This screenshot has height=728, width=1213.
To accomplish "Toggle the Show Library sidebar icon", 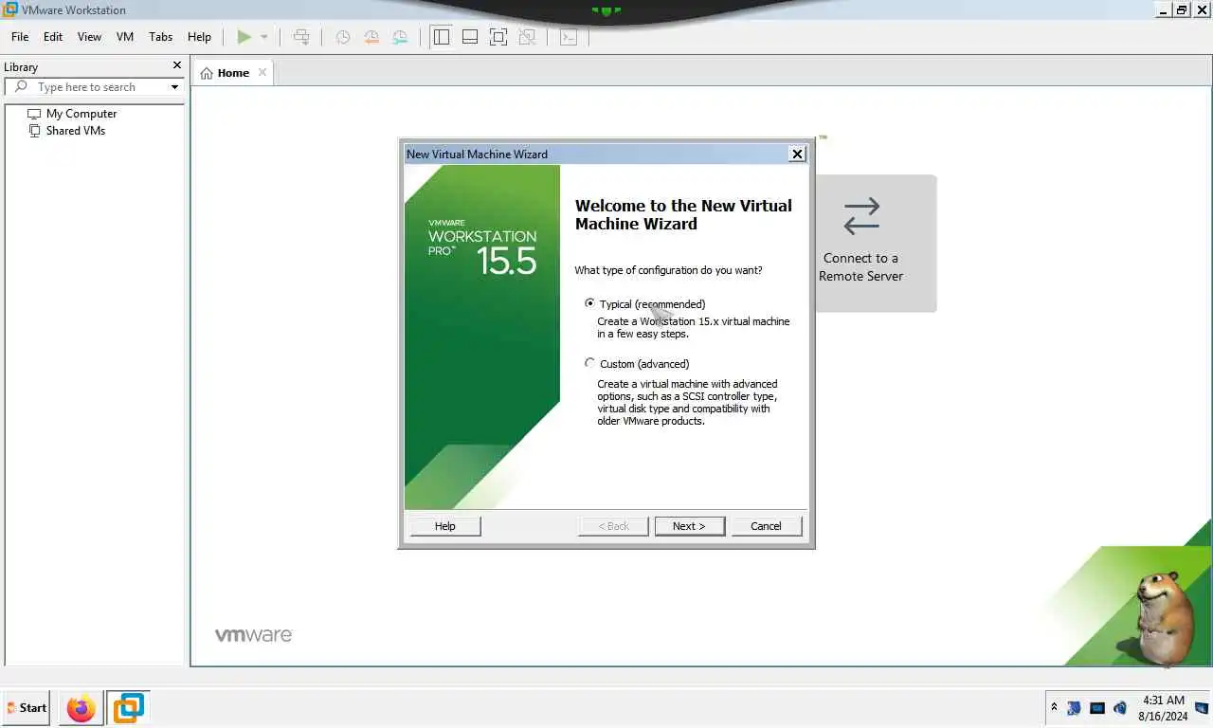I will click(x=441, y=37).
